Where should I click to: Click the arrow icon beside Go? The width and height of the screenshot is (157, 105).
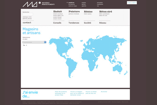point(26,45)
